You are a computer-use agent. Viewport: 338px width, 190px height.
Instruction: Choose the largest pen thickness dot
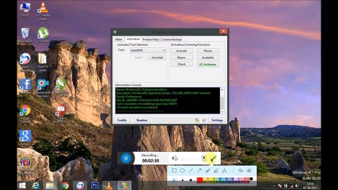point(191,180)
